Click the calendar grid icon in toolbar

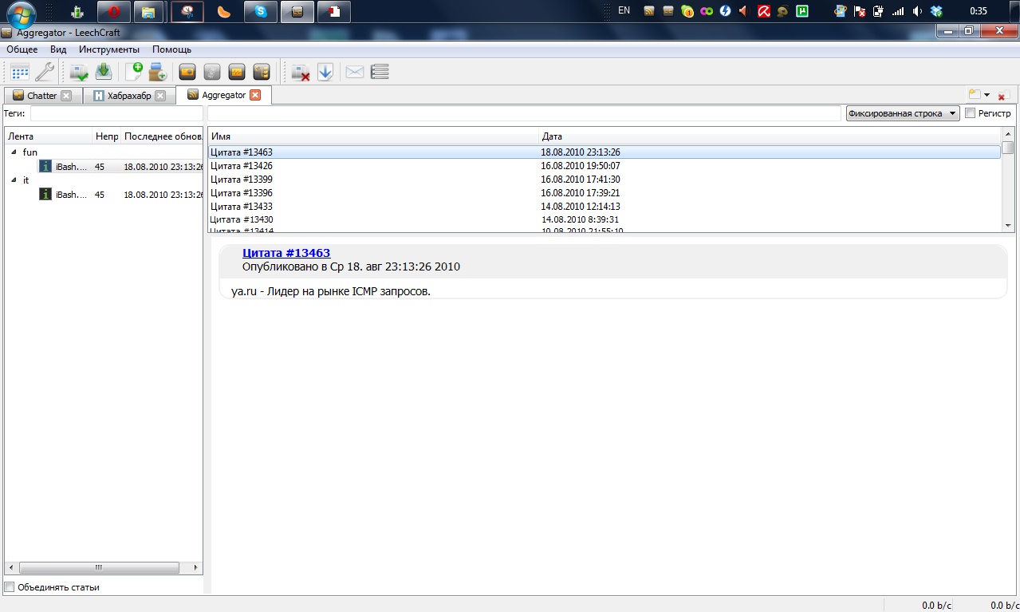tap(20, 72)
